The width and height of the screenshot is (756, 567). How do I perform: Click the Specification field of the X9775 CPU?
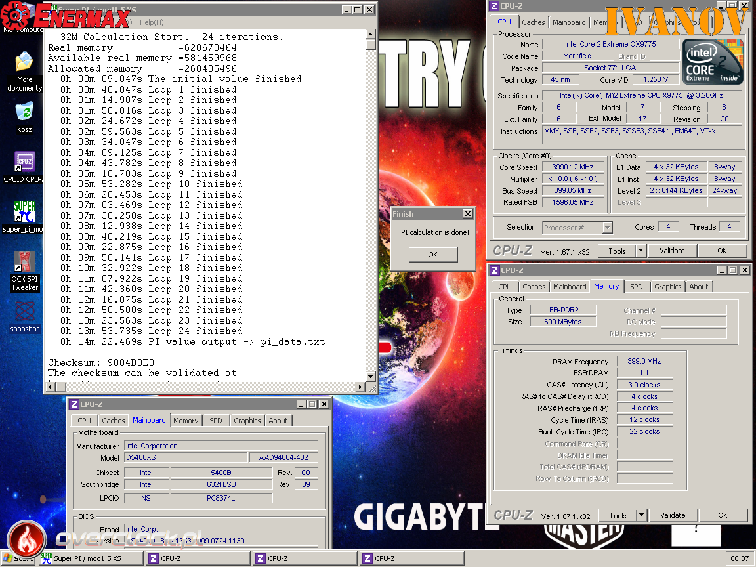(x=641, y=95)
